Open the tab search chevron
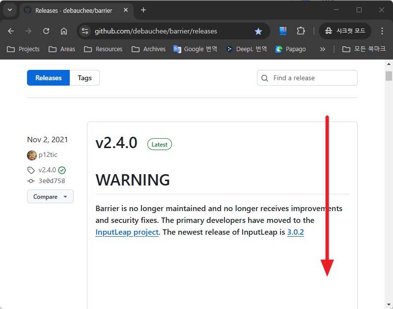This screenshot has width=393, height=309. pos(10,10)
